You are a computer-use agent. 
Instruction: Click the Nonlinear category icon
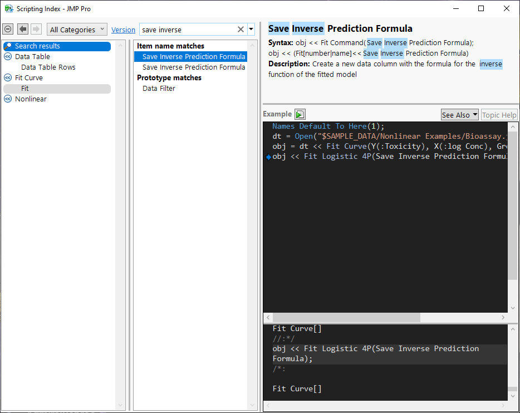[8, 99]
